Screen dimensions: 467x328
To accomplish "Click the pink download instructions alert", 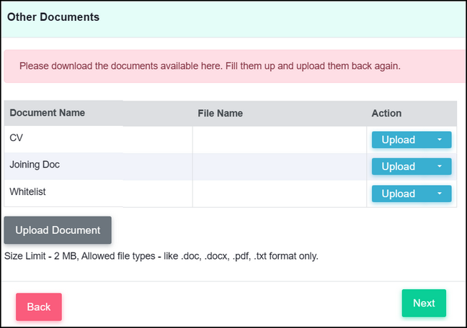I will click(234, 66).
